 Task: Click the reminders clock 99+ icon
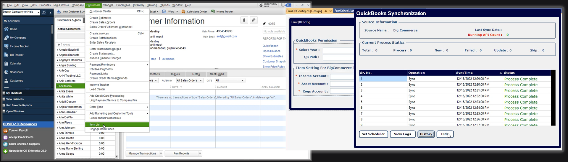[x=286, y=5]
